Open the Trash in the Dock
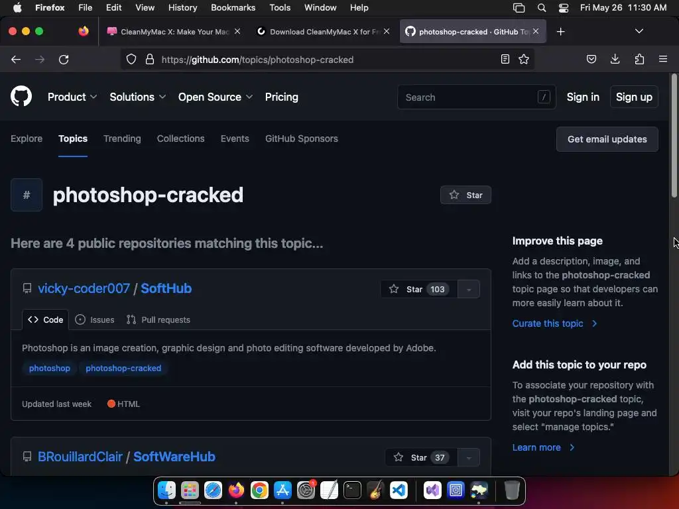The height and width of the screenshot is (509, 679). 512,490
